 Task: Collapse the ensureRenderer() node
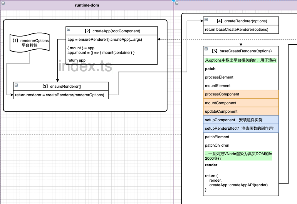(17, 85)
